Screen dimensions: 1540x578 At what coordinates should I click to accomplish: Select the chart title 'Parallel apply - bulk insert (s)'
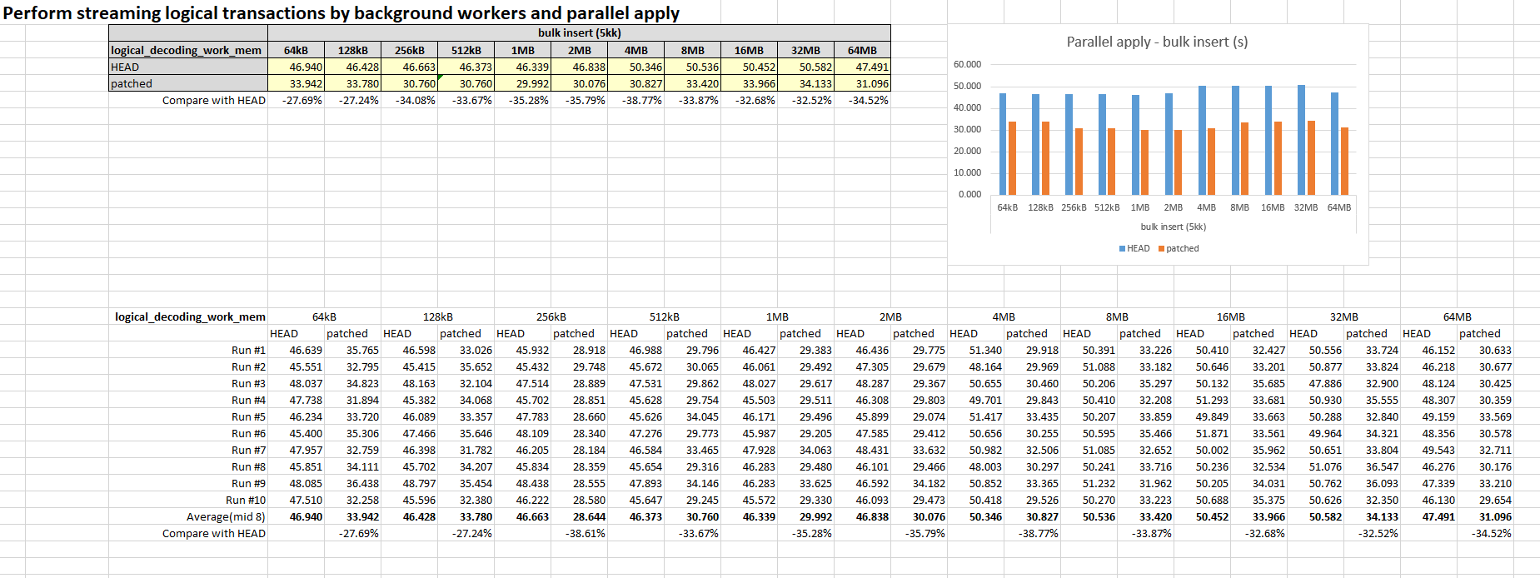coord(1157,42)
